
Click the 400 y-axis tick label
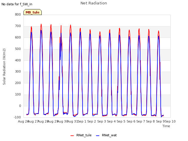pos(18,60)
